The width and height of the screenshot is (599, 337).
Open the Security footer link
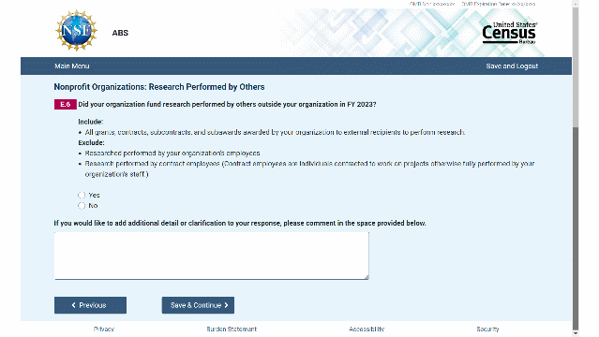tap(487, 329)
